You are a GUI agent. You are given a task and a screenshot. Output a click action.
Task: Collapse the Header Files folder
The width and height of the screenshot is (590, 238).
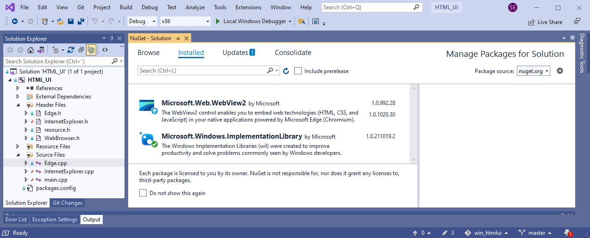[x=18, y=105]
